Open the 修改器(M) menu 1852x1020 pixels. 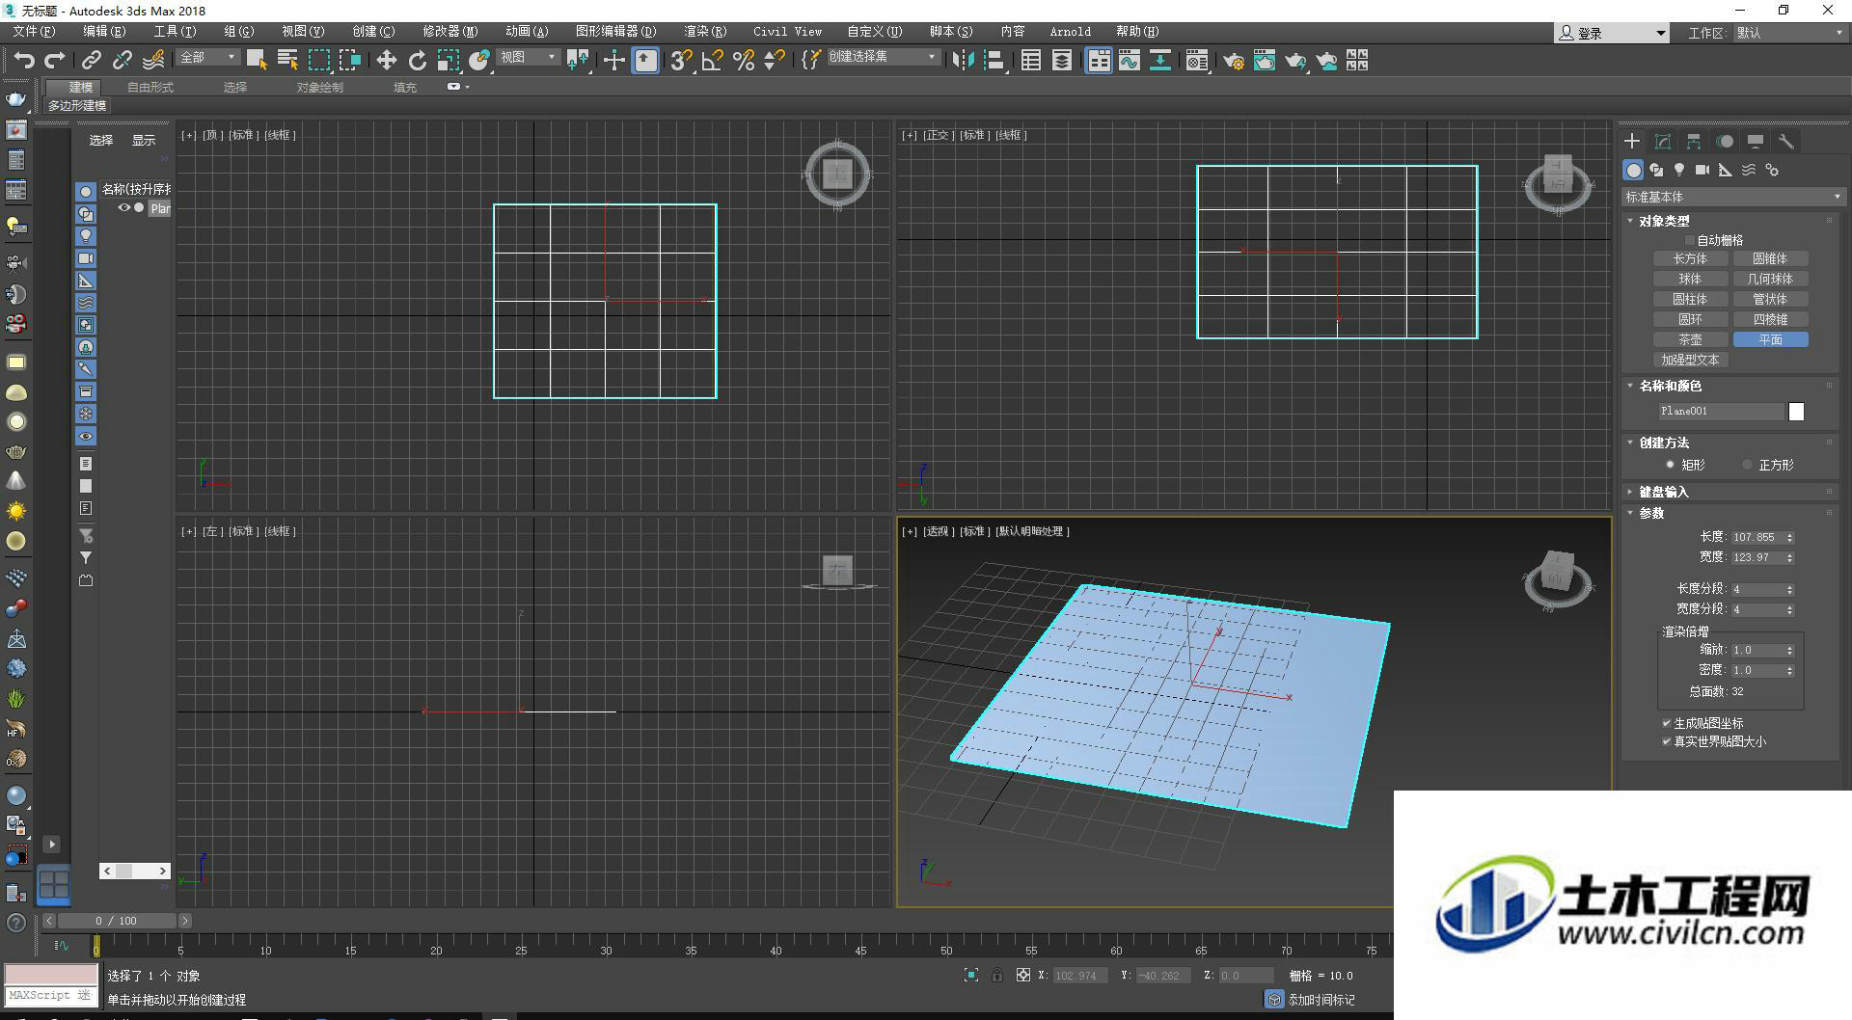pyautogui.click(x=449, y=32)
